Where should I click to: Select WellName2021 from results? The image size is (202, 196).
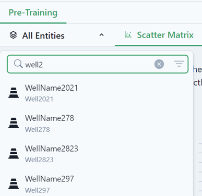point(97,93)
